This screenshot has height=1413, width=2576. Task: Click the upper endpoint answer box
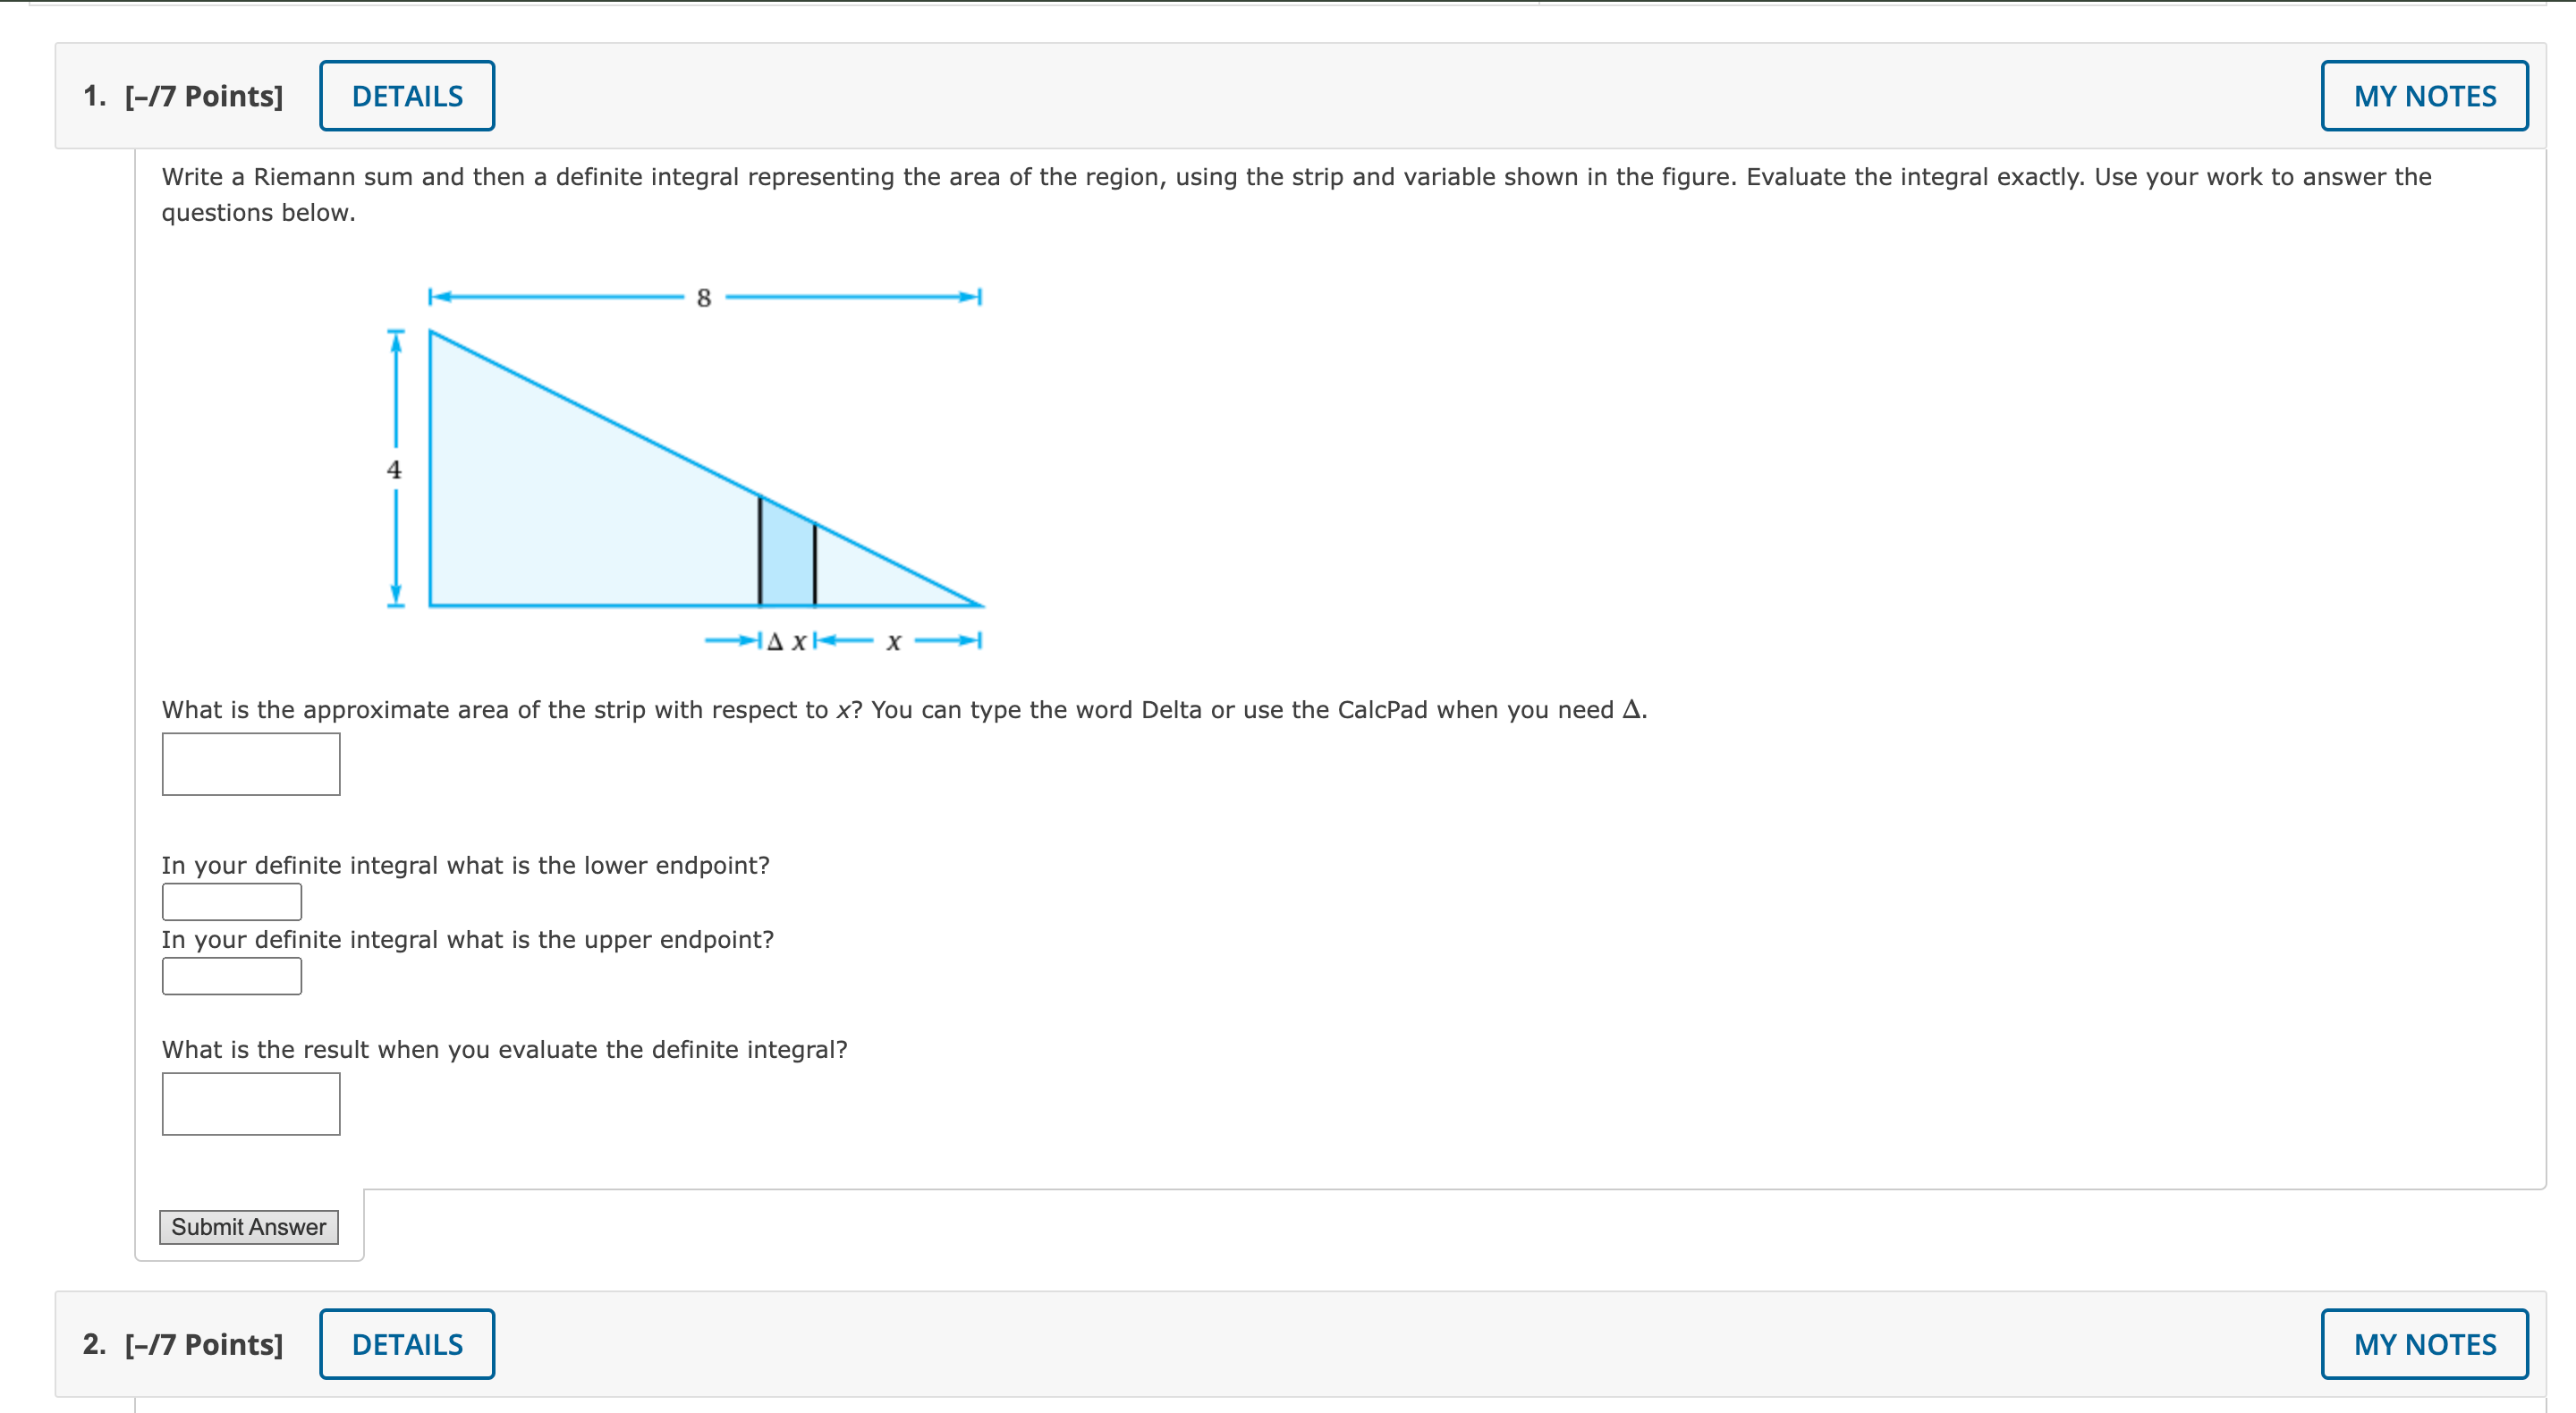click(231, 975)
